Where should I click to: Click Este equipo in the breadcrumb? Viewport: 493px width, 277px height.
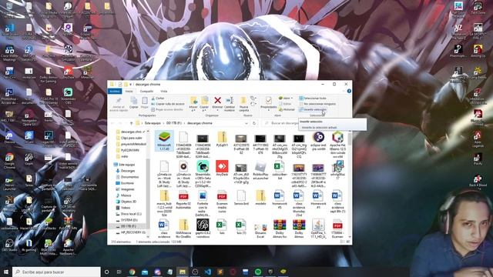click(153, 123)
